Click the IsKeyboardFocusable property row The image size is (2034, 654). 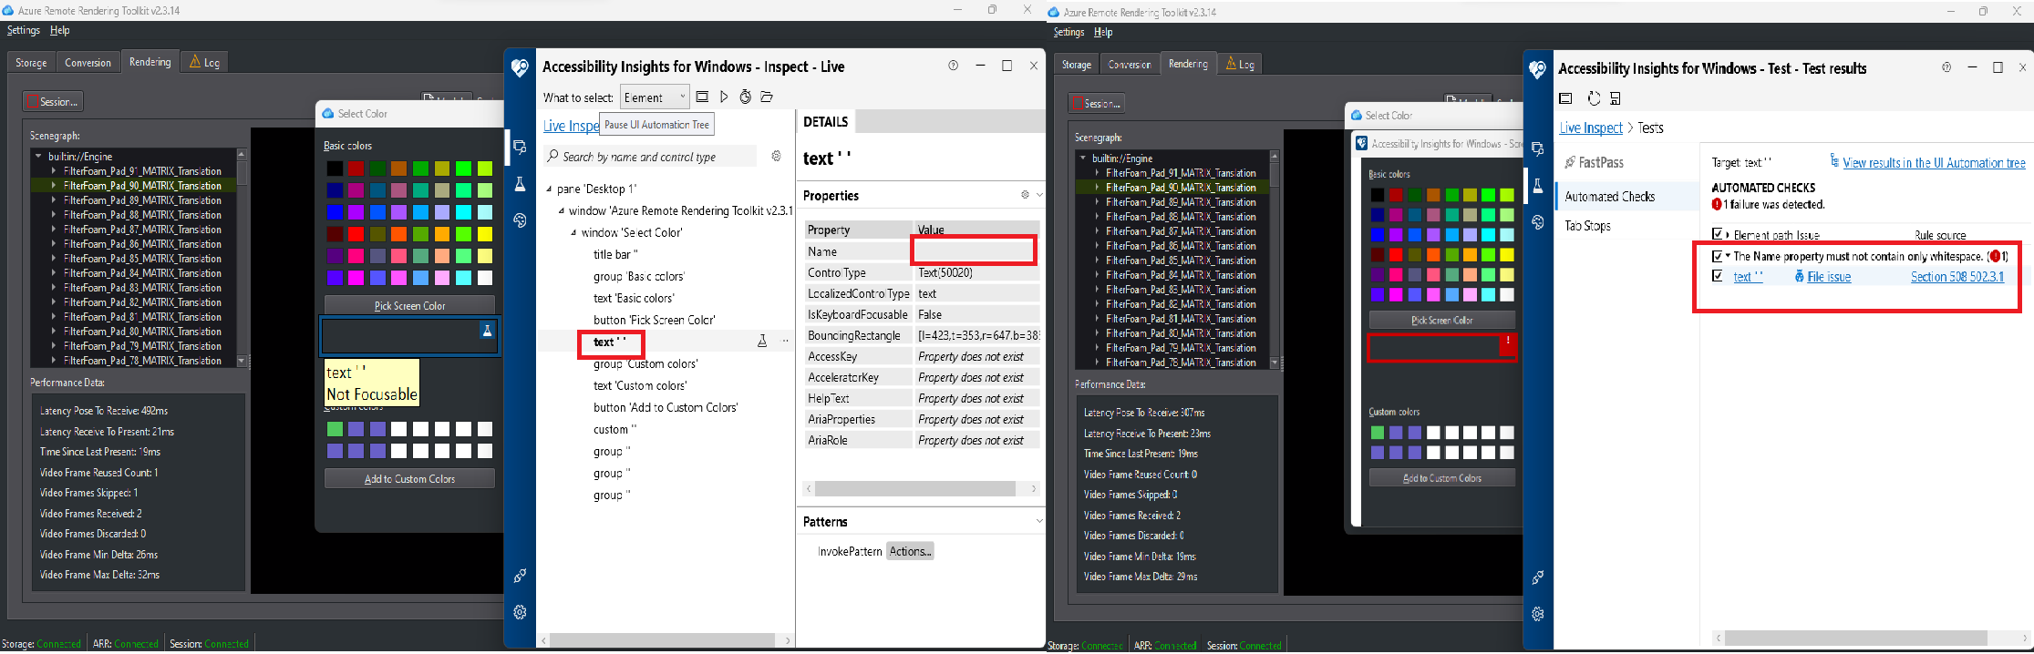point(922,314)
